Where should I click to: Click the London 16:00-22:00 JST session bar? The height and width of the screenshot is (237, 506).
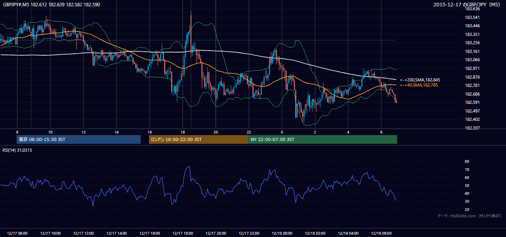coord(198,139)
